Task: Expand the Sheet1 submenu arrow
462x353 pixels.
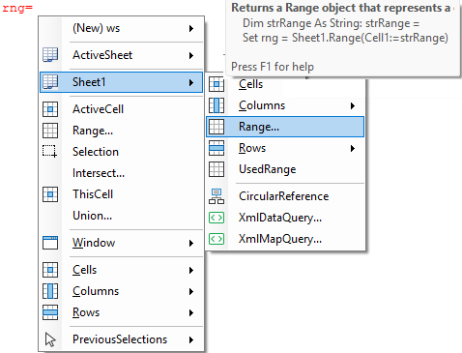Action: [191, 82]
